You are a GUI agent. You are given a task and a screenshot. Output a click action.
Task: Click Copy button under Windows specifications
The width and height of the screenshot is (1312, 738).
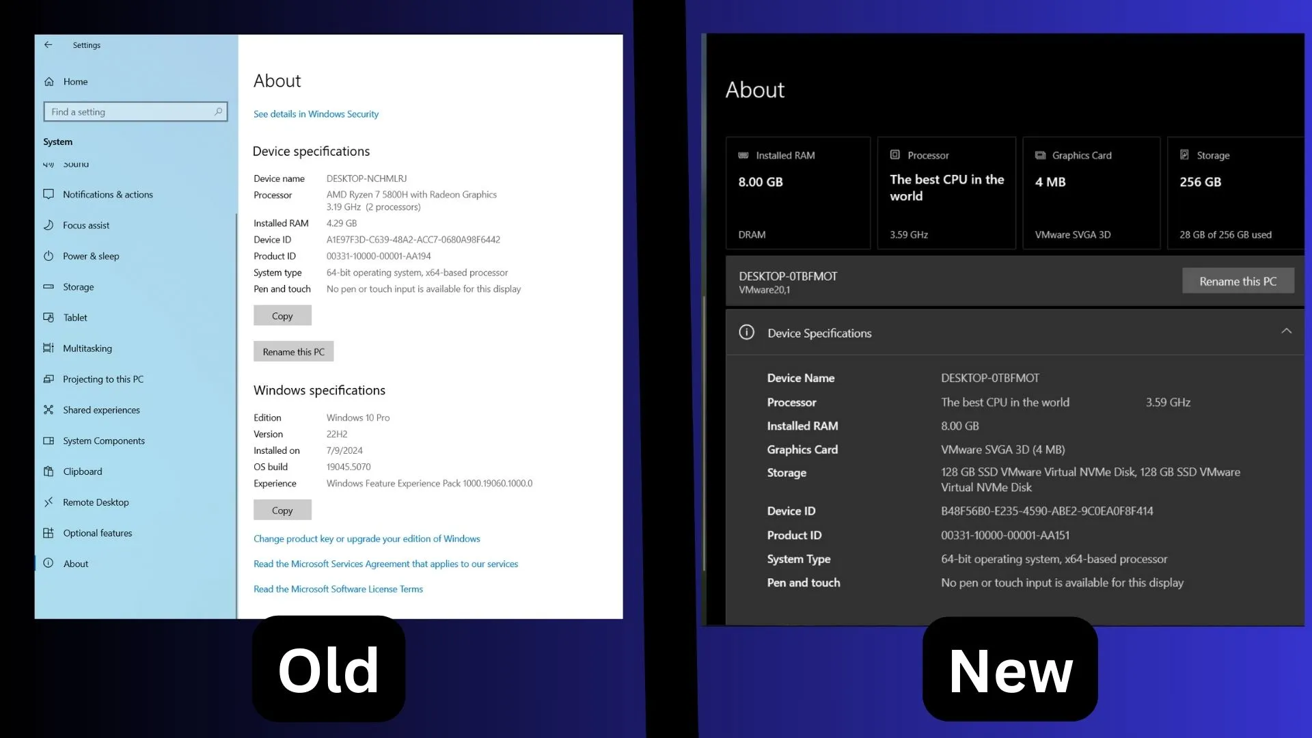(x=282, y=510)
